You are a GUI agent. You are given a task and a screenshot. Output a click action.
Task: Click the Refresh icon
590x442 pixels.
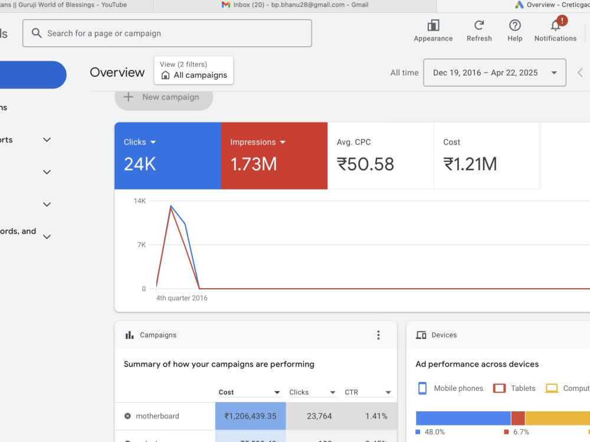point(479,25)
